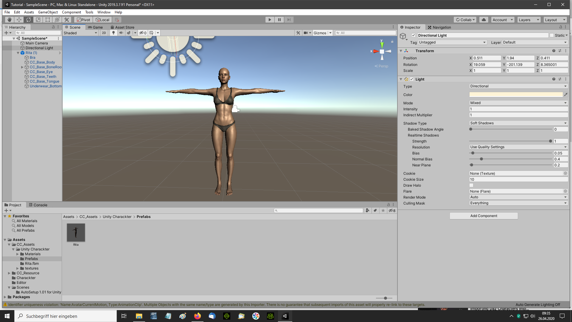Open Light component options menu dots
The height and width of the screenshot is (322, 572).
[x=566, y=79]
